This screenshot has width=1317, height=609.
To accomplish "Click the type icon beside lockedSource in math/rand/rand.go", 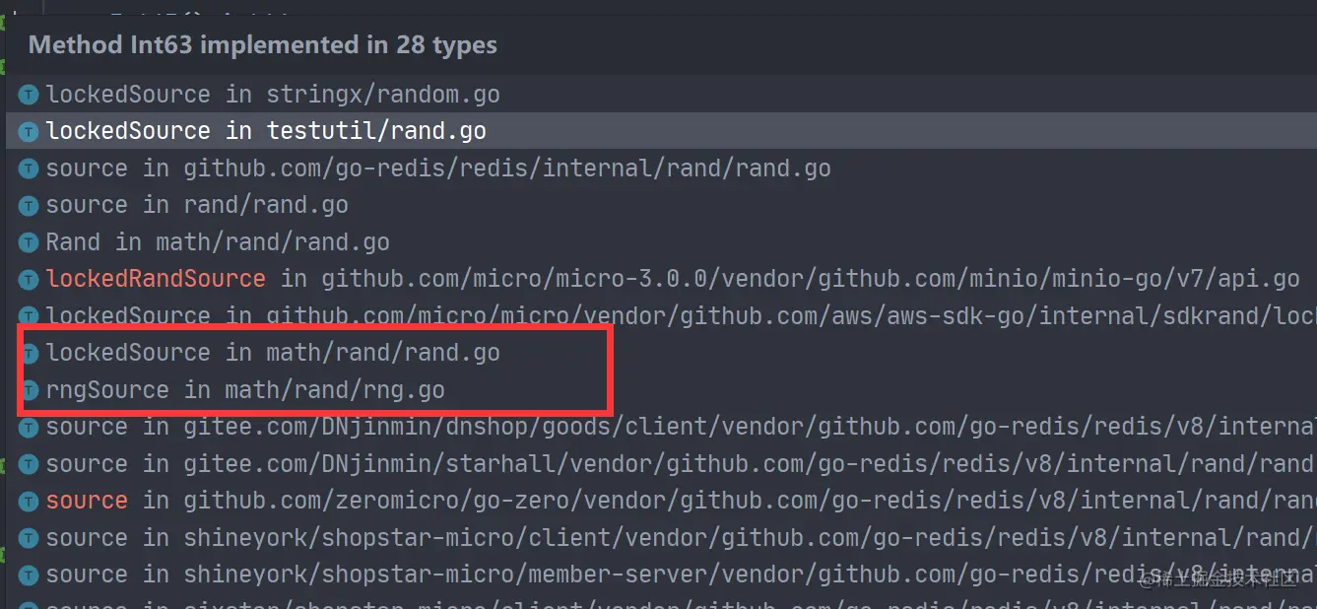I will [x=28, y=352].
